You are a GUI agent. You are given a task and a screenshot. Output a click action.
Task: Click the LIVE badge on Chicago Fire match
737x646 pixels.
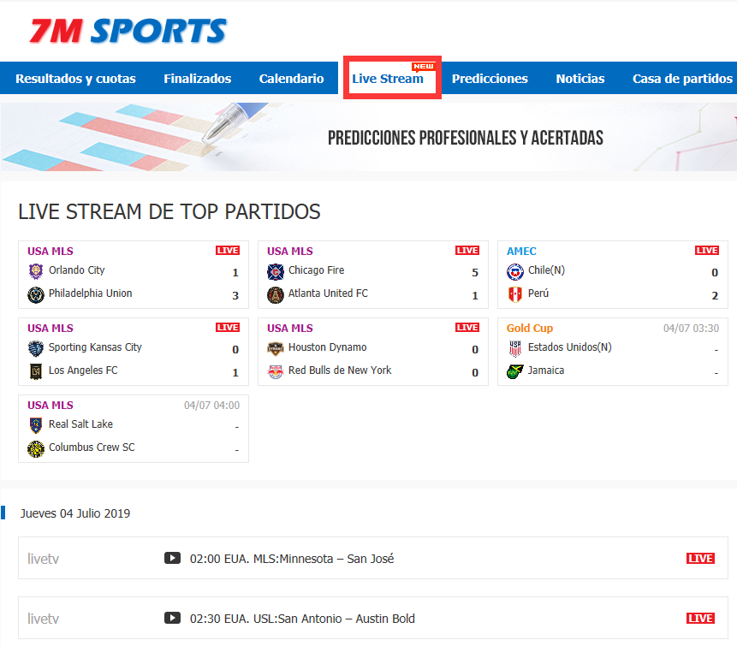[x=467, y=251]
